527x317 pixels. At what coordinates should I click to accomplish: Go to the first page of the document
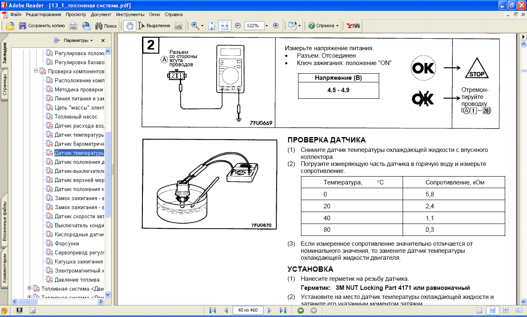pyautogui.click(x=212, y=310)
